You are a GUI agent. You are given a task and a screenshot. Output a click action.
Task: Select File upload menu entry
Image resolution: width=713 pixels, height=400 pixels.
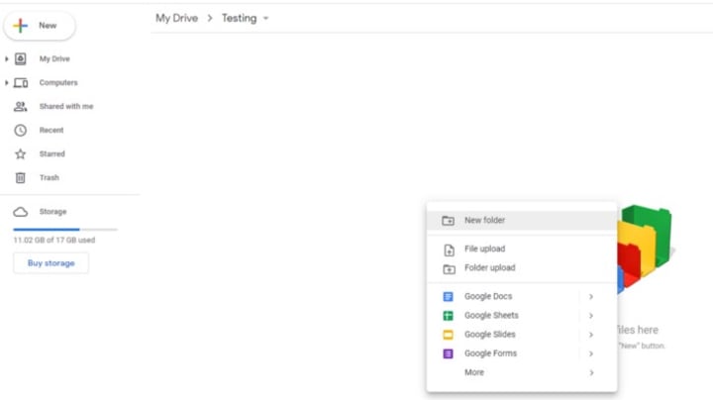pos(522,250)
